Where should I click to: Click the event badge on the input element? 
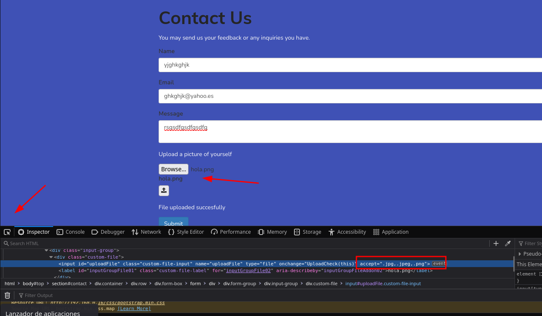[x=439, y=264]
